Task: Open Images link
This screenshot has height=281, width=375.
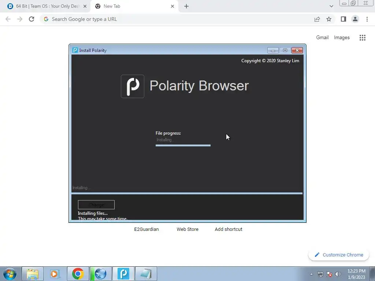Action: pyautogui.click(x=342, y=38)
